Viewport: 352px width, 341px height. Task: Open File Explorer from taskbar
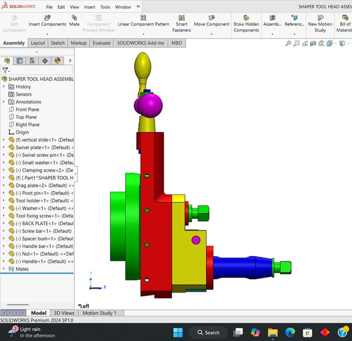(x=273, y=332)
